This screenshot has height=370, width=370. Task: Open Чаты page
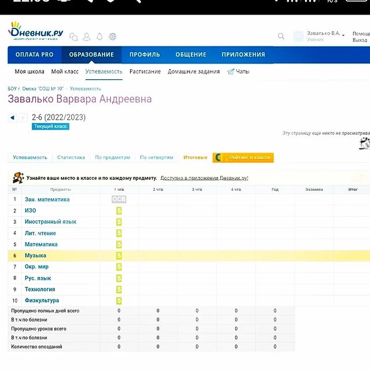[243, 72]
